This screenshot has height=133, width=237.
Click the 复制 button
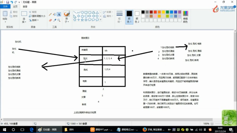(14, 16)
